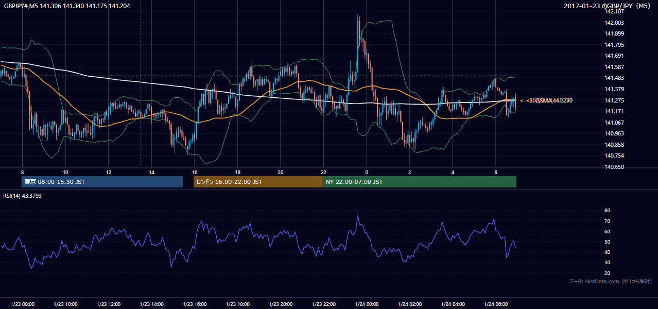Click the bottom time label 1/23 12:00
The image size is (658, 309).
point(108,304)
